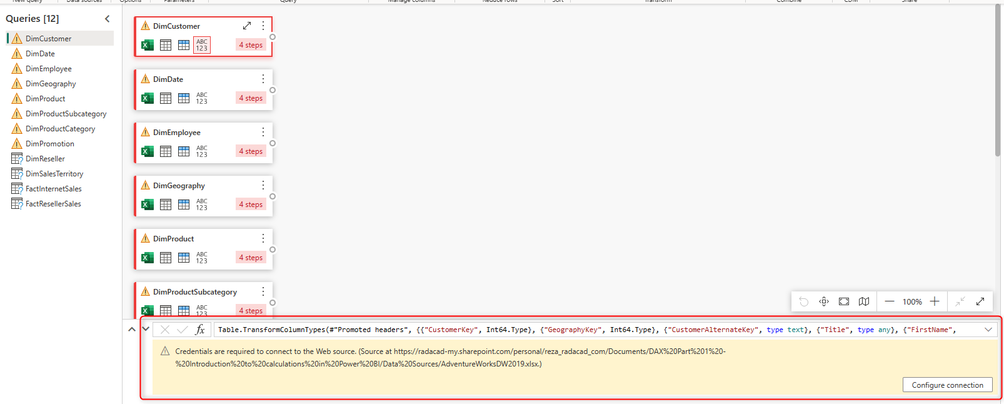Click the Configure connection button

(947, 385)
